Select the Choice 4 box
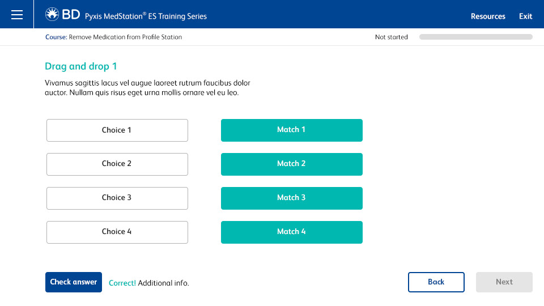 [x=117, y=232]
